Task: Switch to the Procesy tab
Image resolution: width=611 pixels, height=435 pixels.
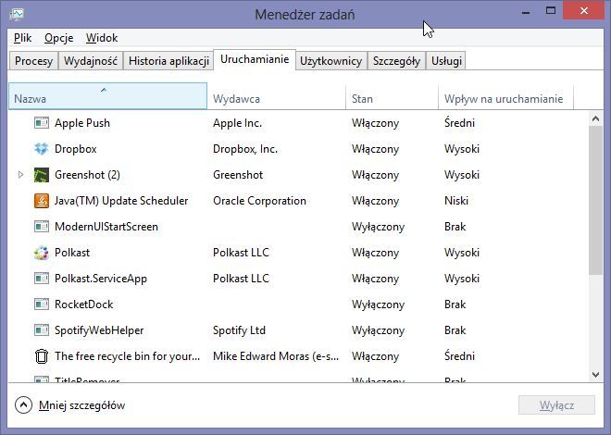Action: pyautogui.click(x=33, y=61)
